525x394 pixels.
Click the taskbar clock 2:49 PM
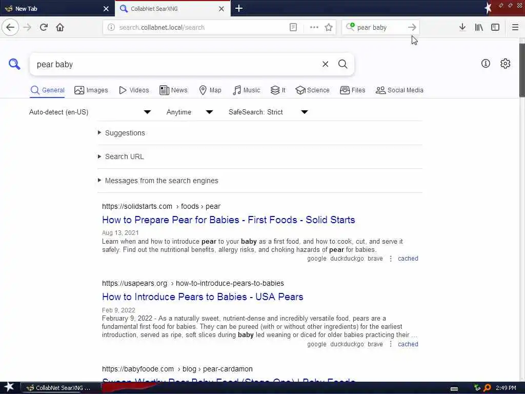click(x=506, y=388)
